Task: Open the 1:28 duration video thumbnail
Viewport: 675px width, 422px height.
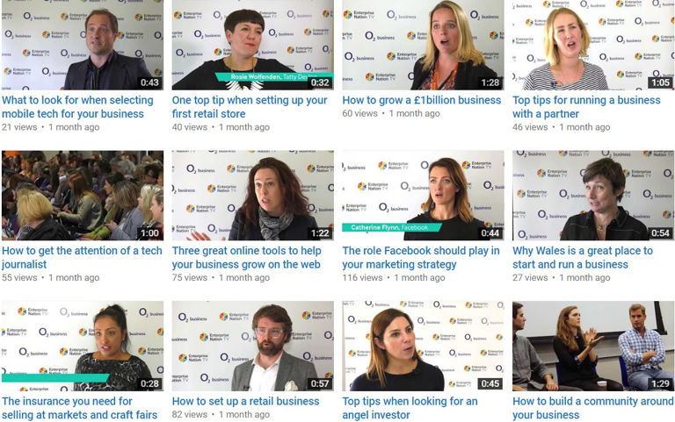Action: point(423,45)
